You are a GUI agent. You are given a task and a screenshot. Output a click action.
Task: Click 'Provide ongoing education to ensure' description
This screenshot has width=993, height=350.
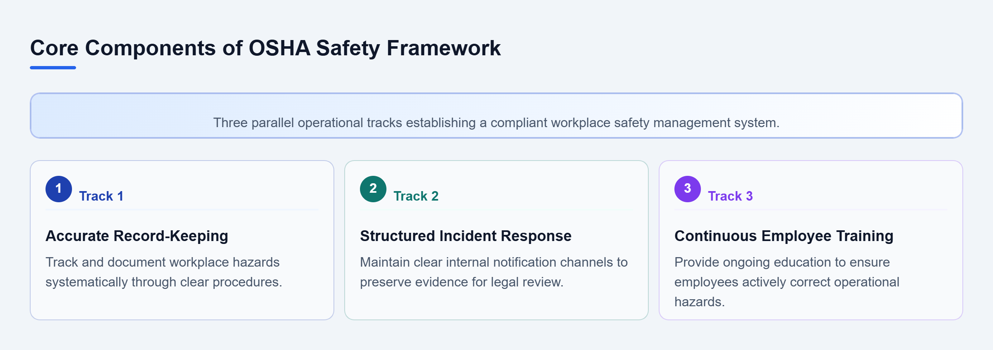click(x=787, y=282)
